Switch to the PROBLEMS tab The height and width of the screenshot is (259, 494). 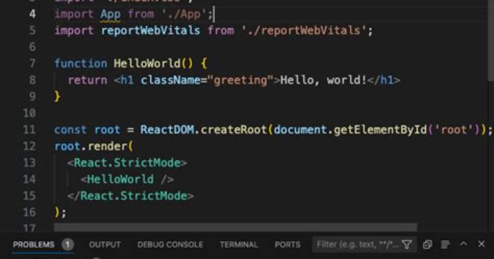(34, 245)
